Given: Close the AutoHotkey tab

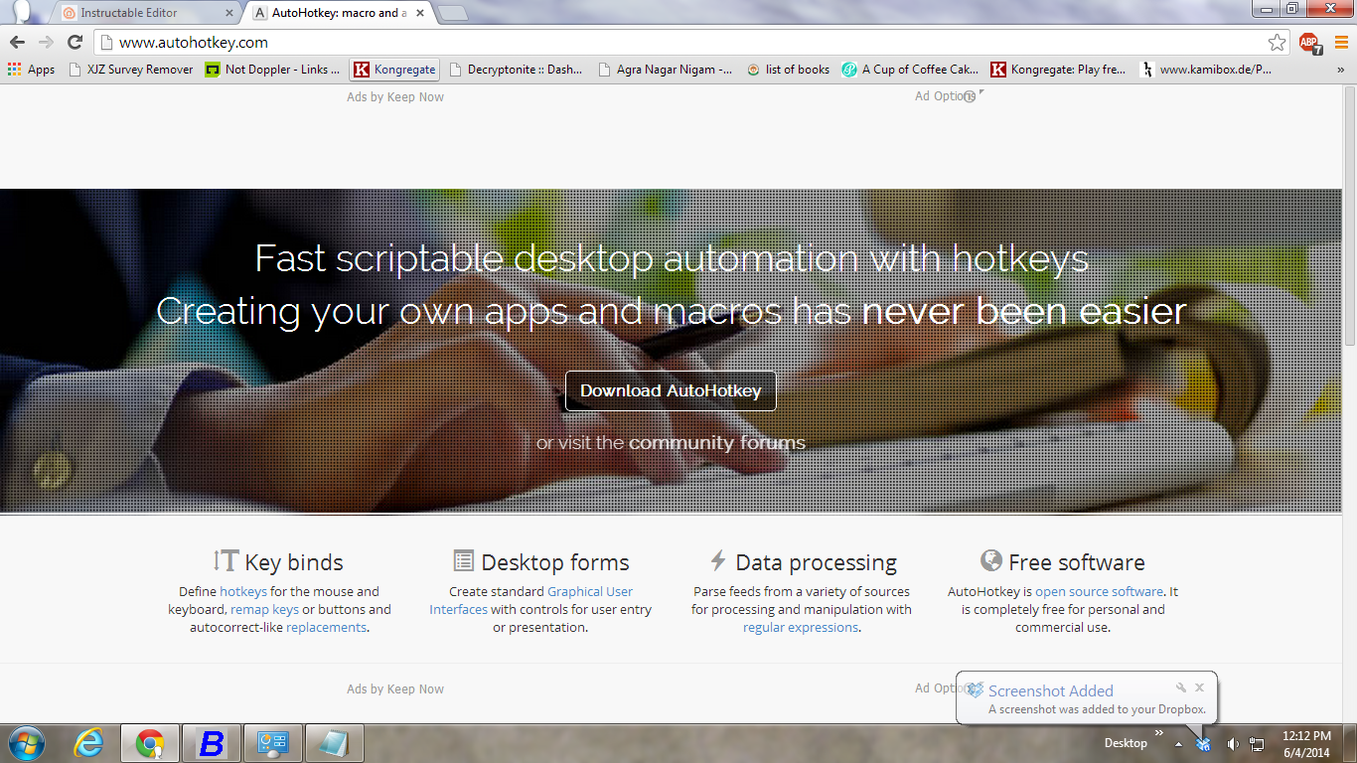Looking at the screenshot, I should coord(420,13).
